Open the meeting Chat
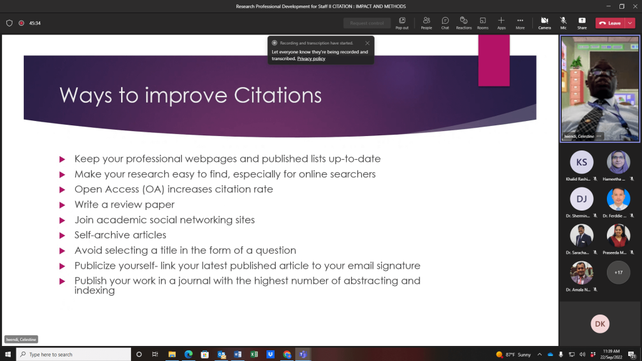This screenshot has width=642, height=361. pos(445,23)
